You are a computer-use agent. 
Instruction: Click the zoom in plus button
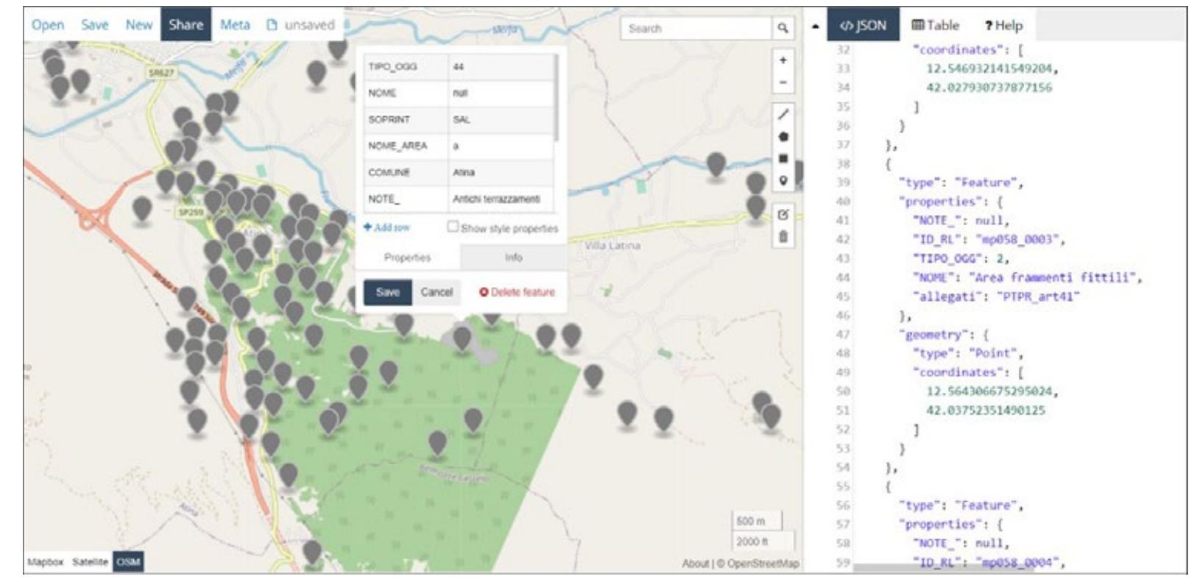(783, 60)
